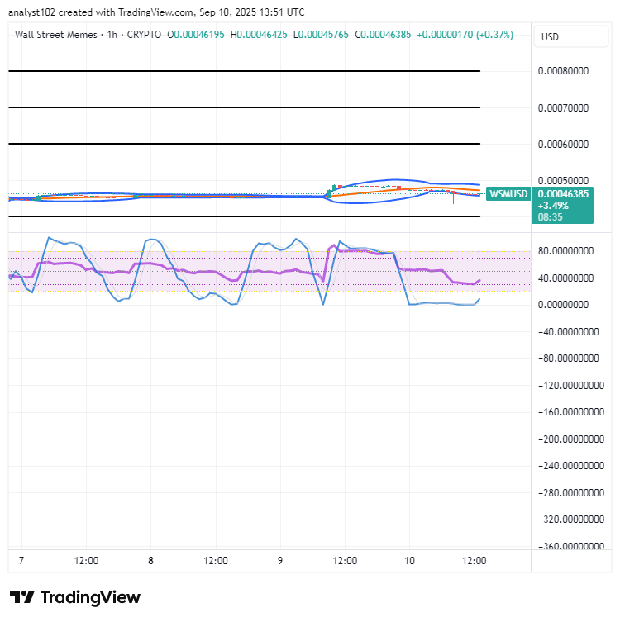The height and width of the screenshot is (622, 620).
Task: Click the open value O0.00046195
Action: pos(196,35)
